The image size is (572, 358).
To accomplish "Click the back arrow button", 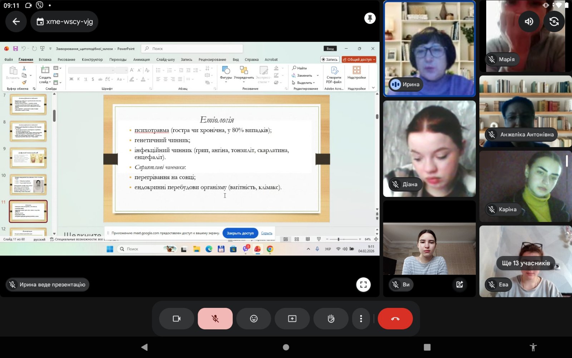I will tap(16, 21).
